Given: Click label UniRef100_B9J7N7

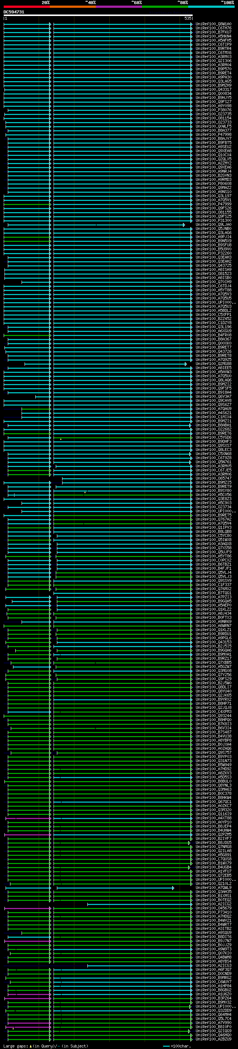Looking at the screenshot, I should (213, 941).
